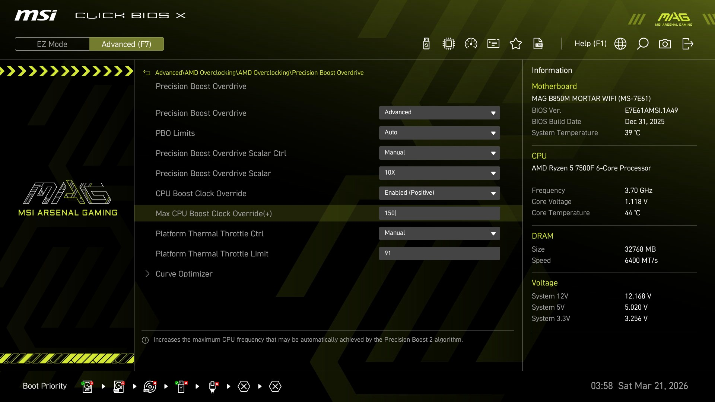Open Precision Boost Overdrive Scalar Ctrl dropdown
715x402 pixels.
[x=439, y=153]
